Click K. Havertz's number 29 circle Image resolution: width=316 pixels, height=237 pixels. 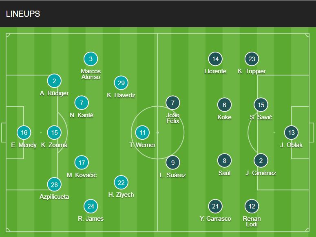(x=121, y=83)
